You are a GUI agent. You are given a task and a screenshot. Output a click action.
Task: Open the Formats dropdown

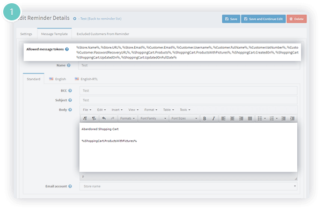(x=127, y=118)
